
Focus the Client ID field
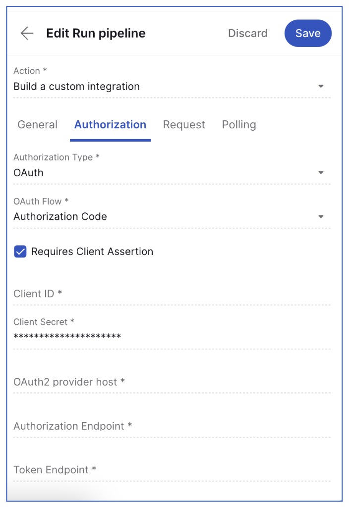click(x=172, y=294)
